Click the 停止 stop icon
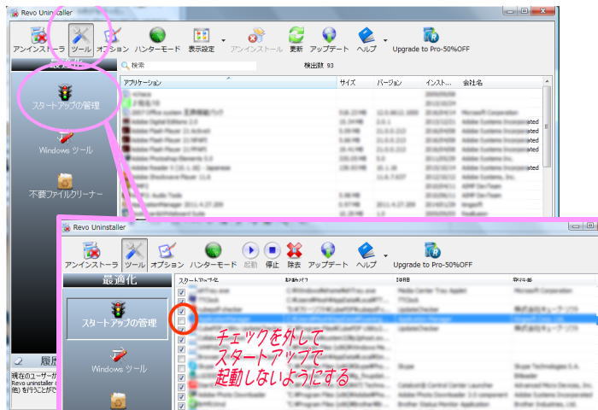 273,255
